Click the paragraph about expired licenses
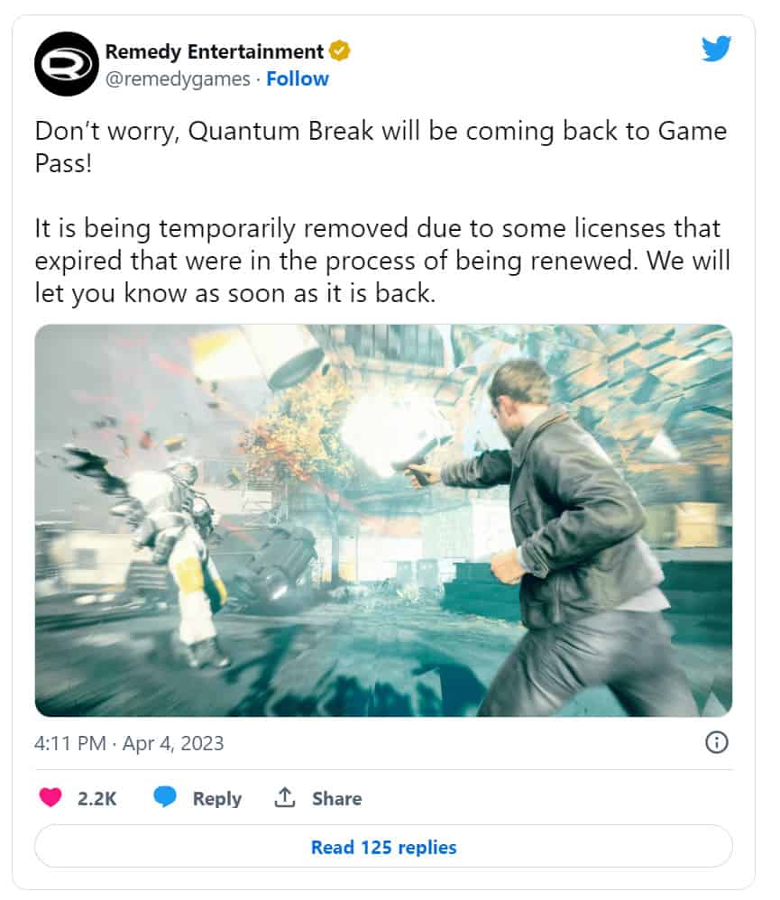The width and height of the screenshot is (780, 900). 382,261
